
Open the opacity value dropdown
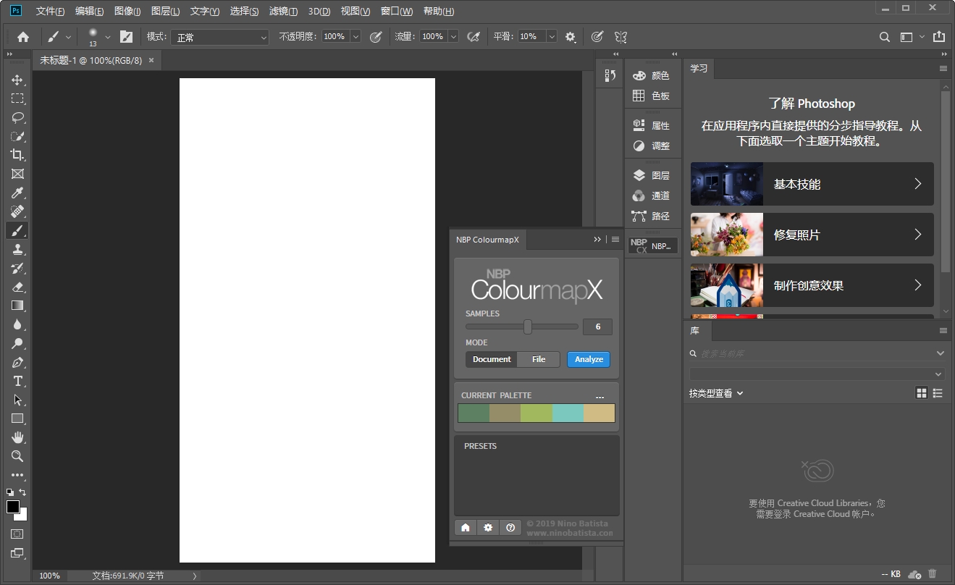pyautogui.click(x=356, y=36)
